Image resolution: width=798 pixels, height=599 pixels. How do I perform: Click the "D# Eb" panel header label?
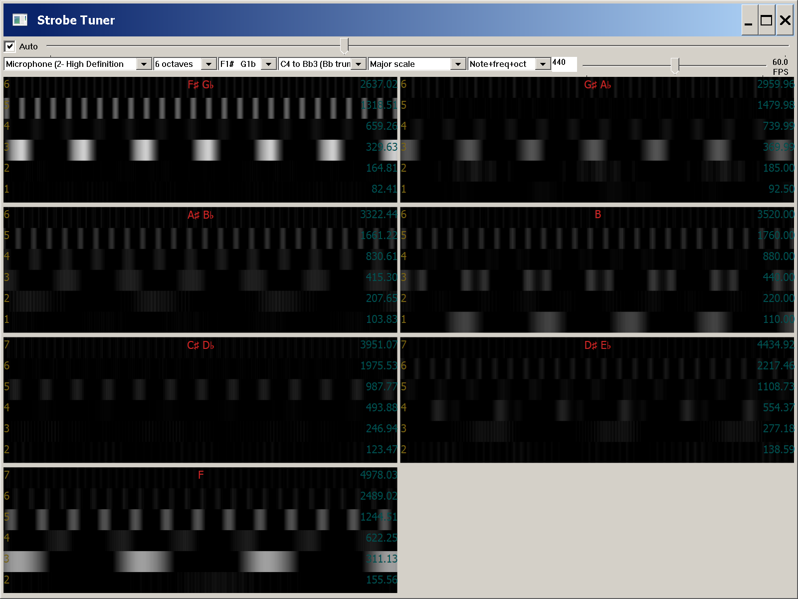pyautogui.click(x=598, y=345)
